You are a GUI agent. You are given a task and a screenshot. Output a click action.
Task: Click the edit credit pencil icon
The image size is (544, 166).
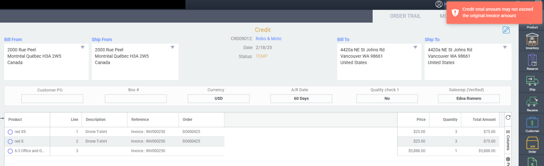coord(506,30)
